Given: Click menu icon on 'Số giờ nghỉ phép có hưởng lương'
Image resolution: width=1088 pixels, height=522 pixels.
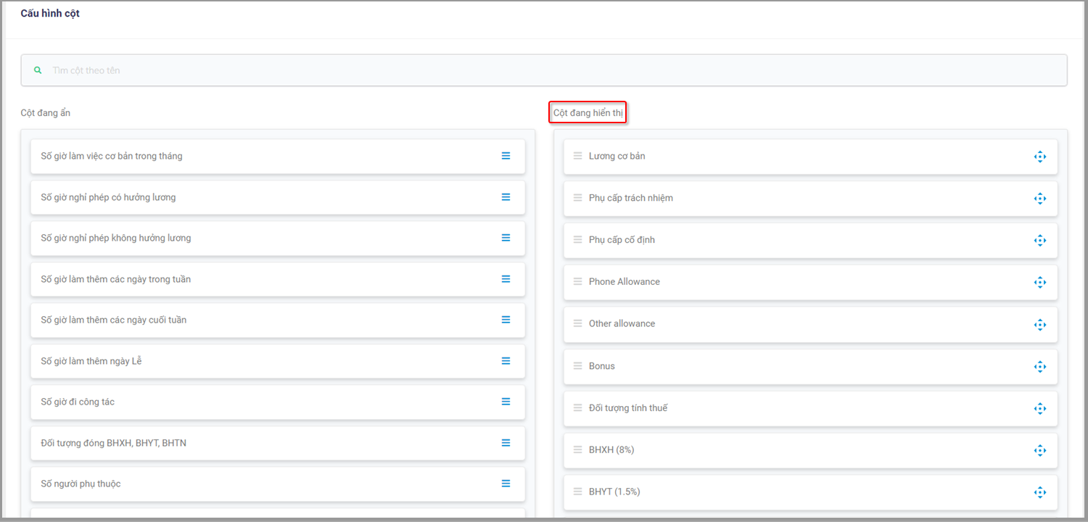Looking at the screenshot, I should 506,197.
